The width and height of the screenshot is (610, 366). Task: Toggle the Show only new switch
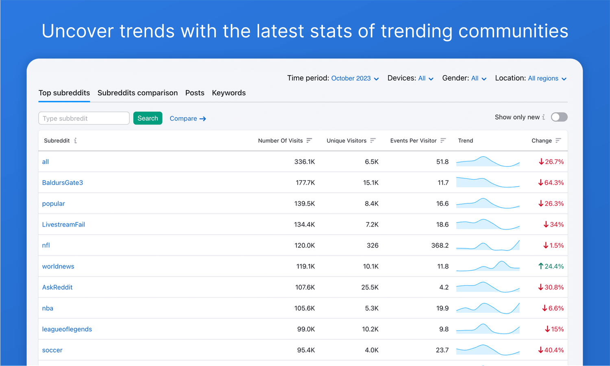pyautogui.click(x=559, y=117)
